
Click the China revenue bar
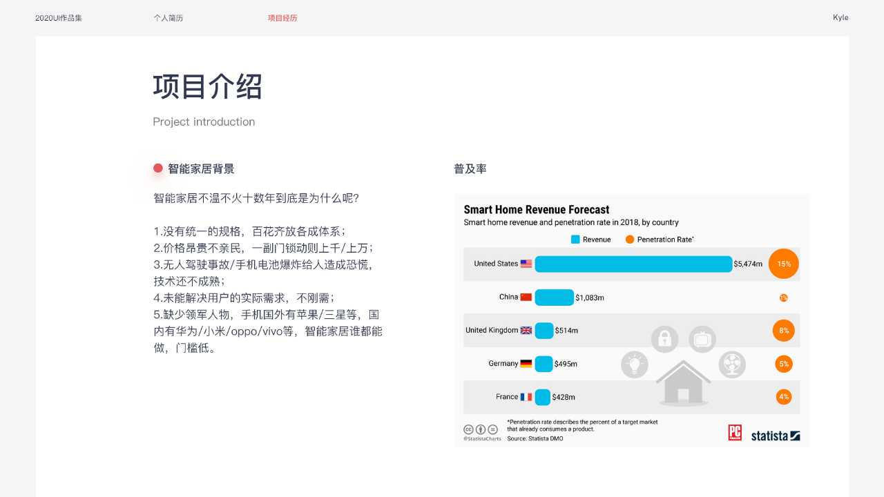[555, 297]
